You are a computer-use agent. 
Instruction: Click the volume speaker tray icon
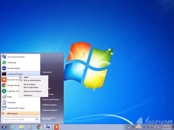pyautogui.click(x=158, y=127)
